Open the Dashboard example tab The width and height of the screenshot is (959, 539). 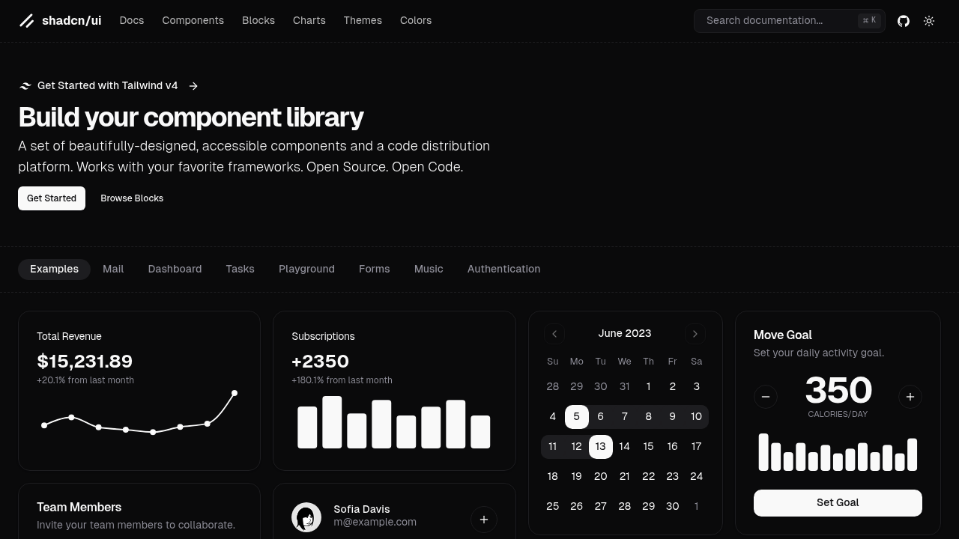pos(175,269)
